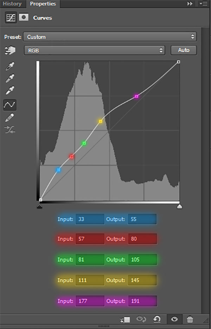Select the blue curve point
The height and width of the screenshot is (329, 211).
tap(58, 170)
